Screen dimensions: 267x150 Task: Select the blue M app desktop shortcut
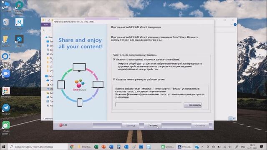19,24
